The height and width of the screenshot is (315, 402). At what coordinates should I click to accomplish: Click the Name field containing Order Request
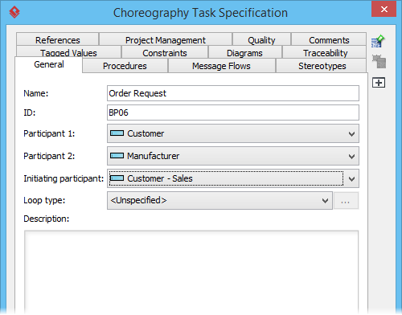click(x=233, y=93)
